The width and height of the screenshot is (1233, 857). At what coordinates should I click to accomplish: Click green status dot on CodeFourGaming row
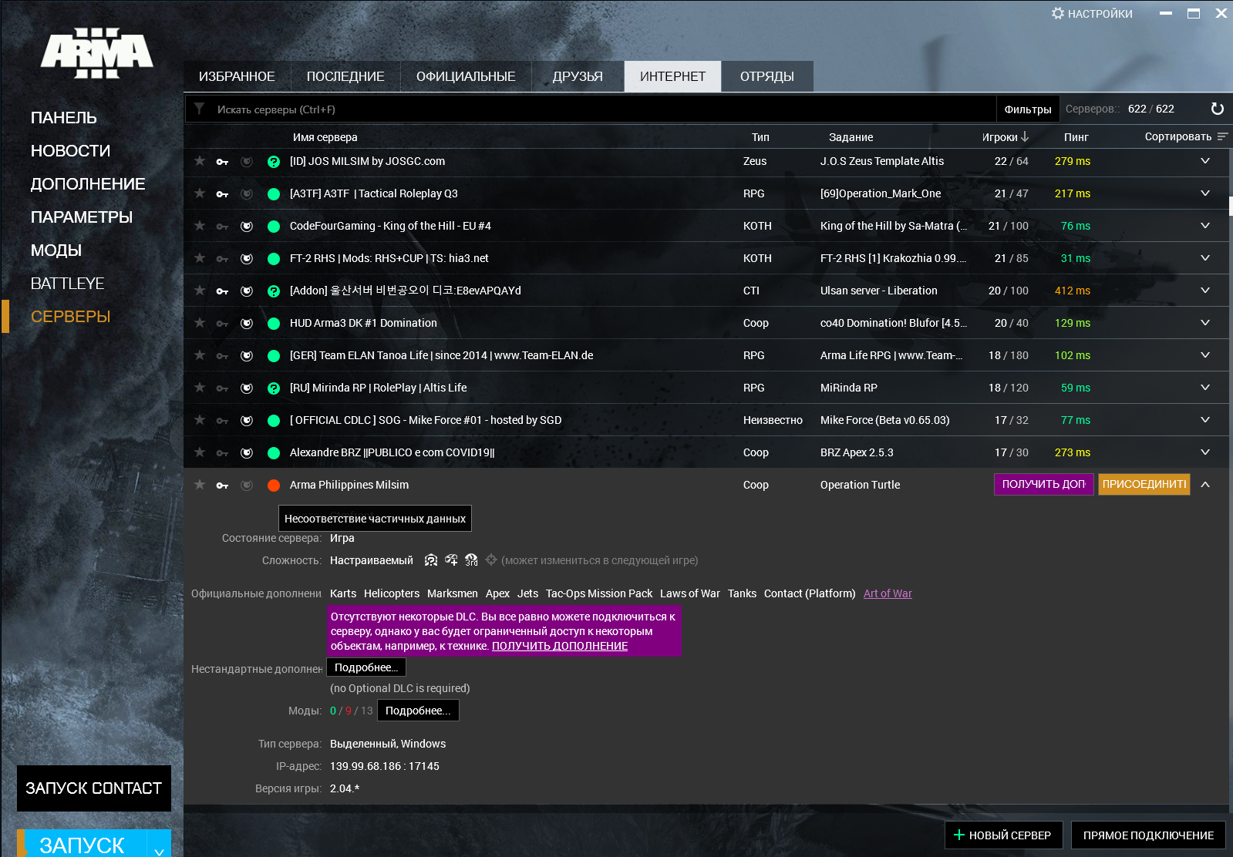[274, 227]
